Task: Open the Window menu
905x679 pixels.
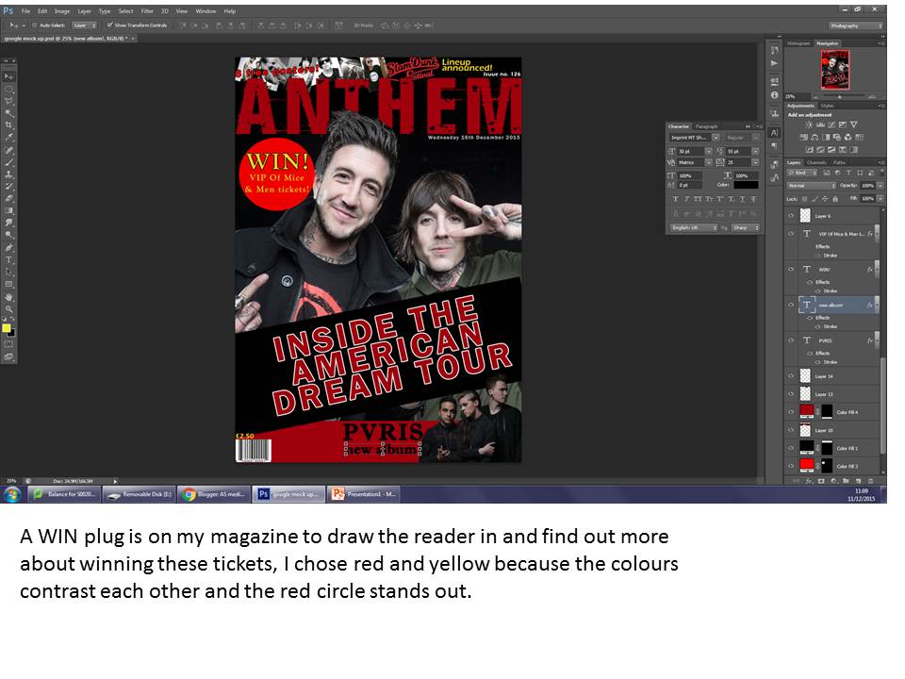Action: tap(206, 11)
